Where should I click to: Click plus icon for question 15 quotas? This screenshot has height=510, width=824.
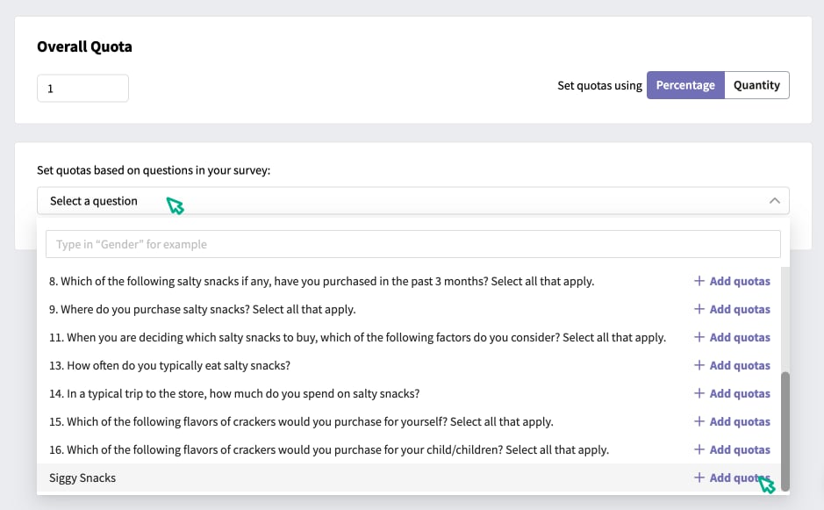click(699, 421)
